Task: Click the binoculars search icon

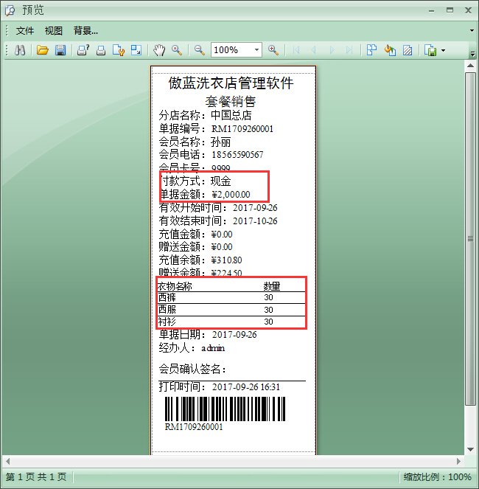Action: (x=21, y=50)
